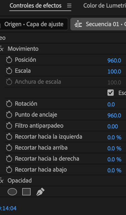The width and height of the screenshot is (126, 215).
Task: Toggle stopwatch for Recortar hacia arriba
Action: pyautogui.click(x=9, y=147)
